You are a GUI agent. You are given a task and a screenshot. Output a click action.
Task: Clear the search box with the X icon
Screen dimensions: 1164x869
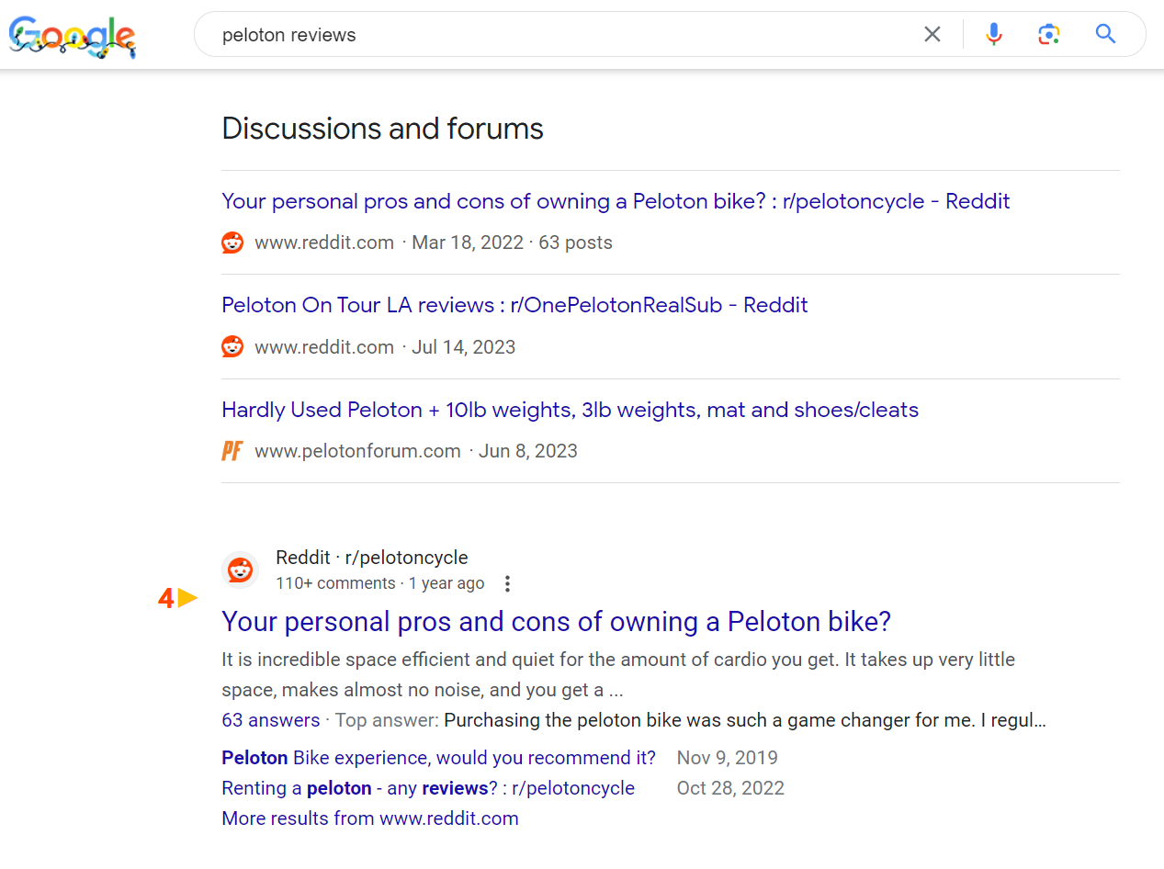[x=932, y=35]
